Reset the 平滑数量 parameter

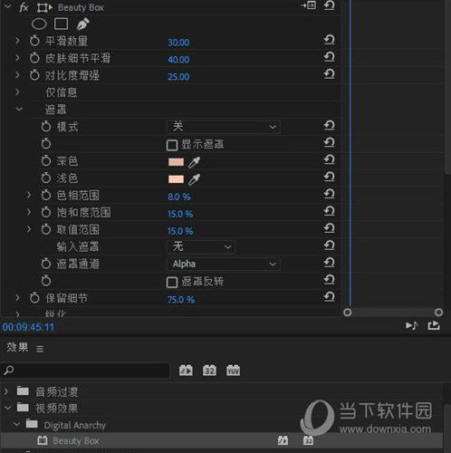click(x=329, y=40)
